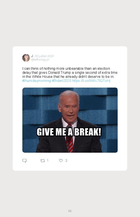Click the retweet arrows icon

[43, 161]
